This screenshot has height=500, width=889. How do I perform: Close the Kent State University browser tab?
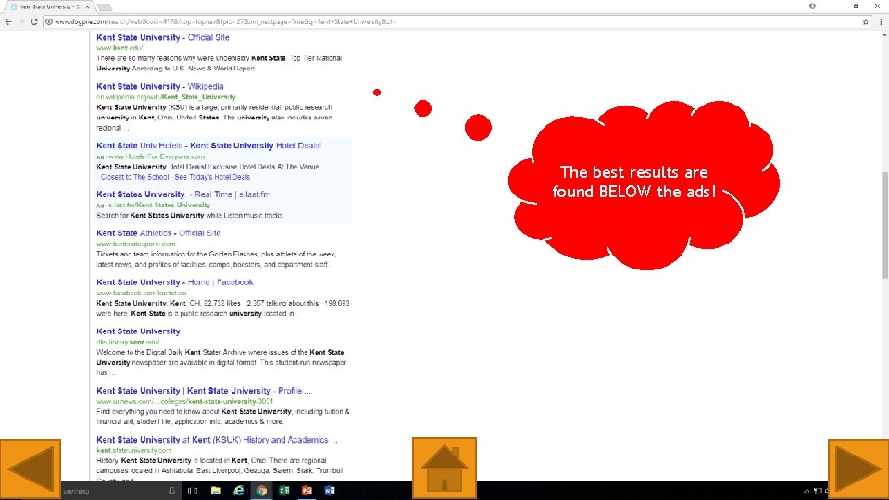tap(87, 6)
